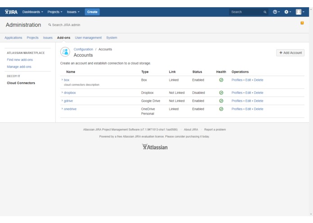Click the Create button
This screenshot has height=223, width=313.
click(x=92, y=12)
